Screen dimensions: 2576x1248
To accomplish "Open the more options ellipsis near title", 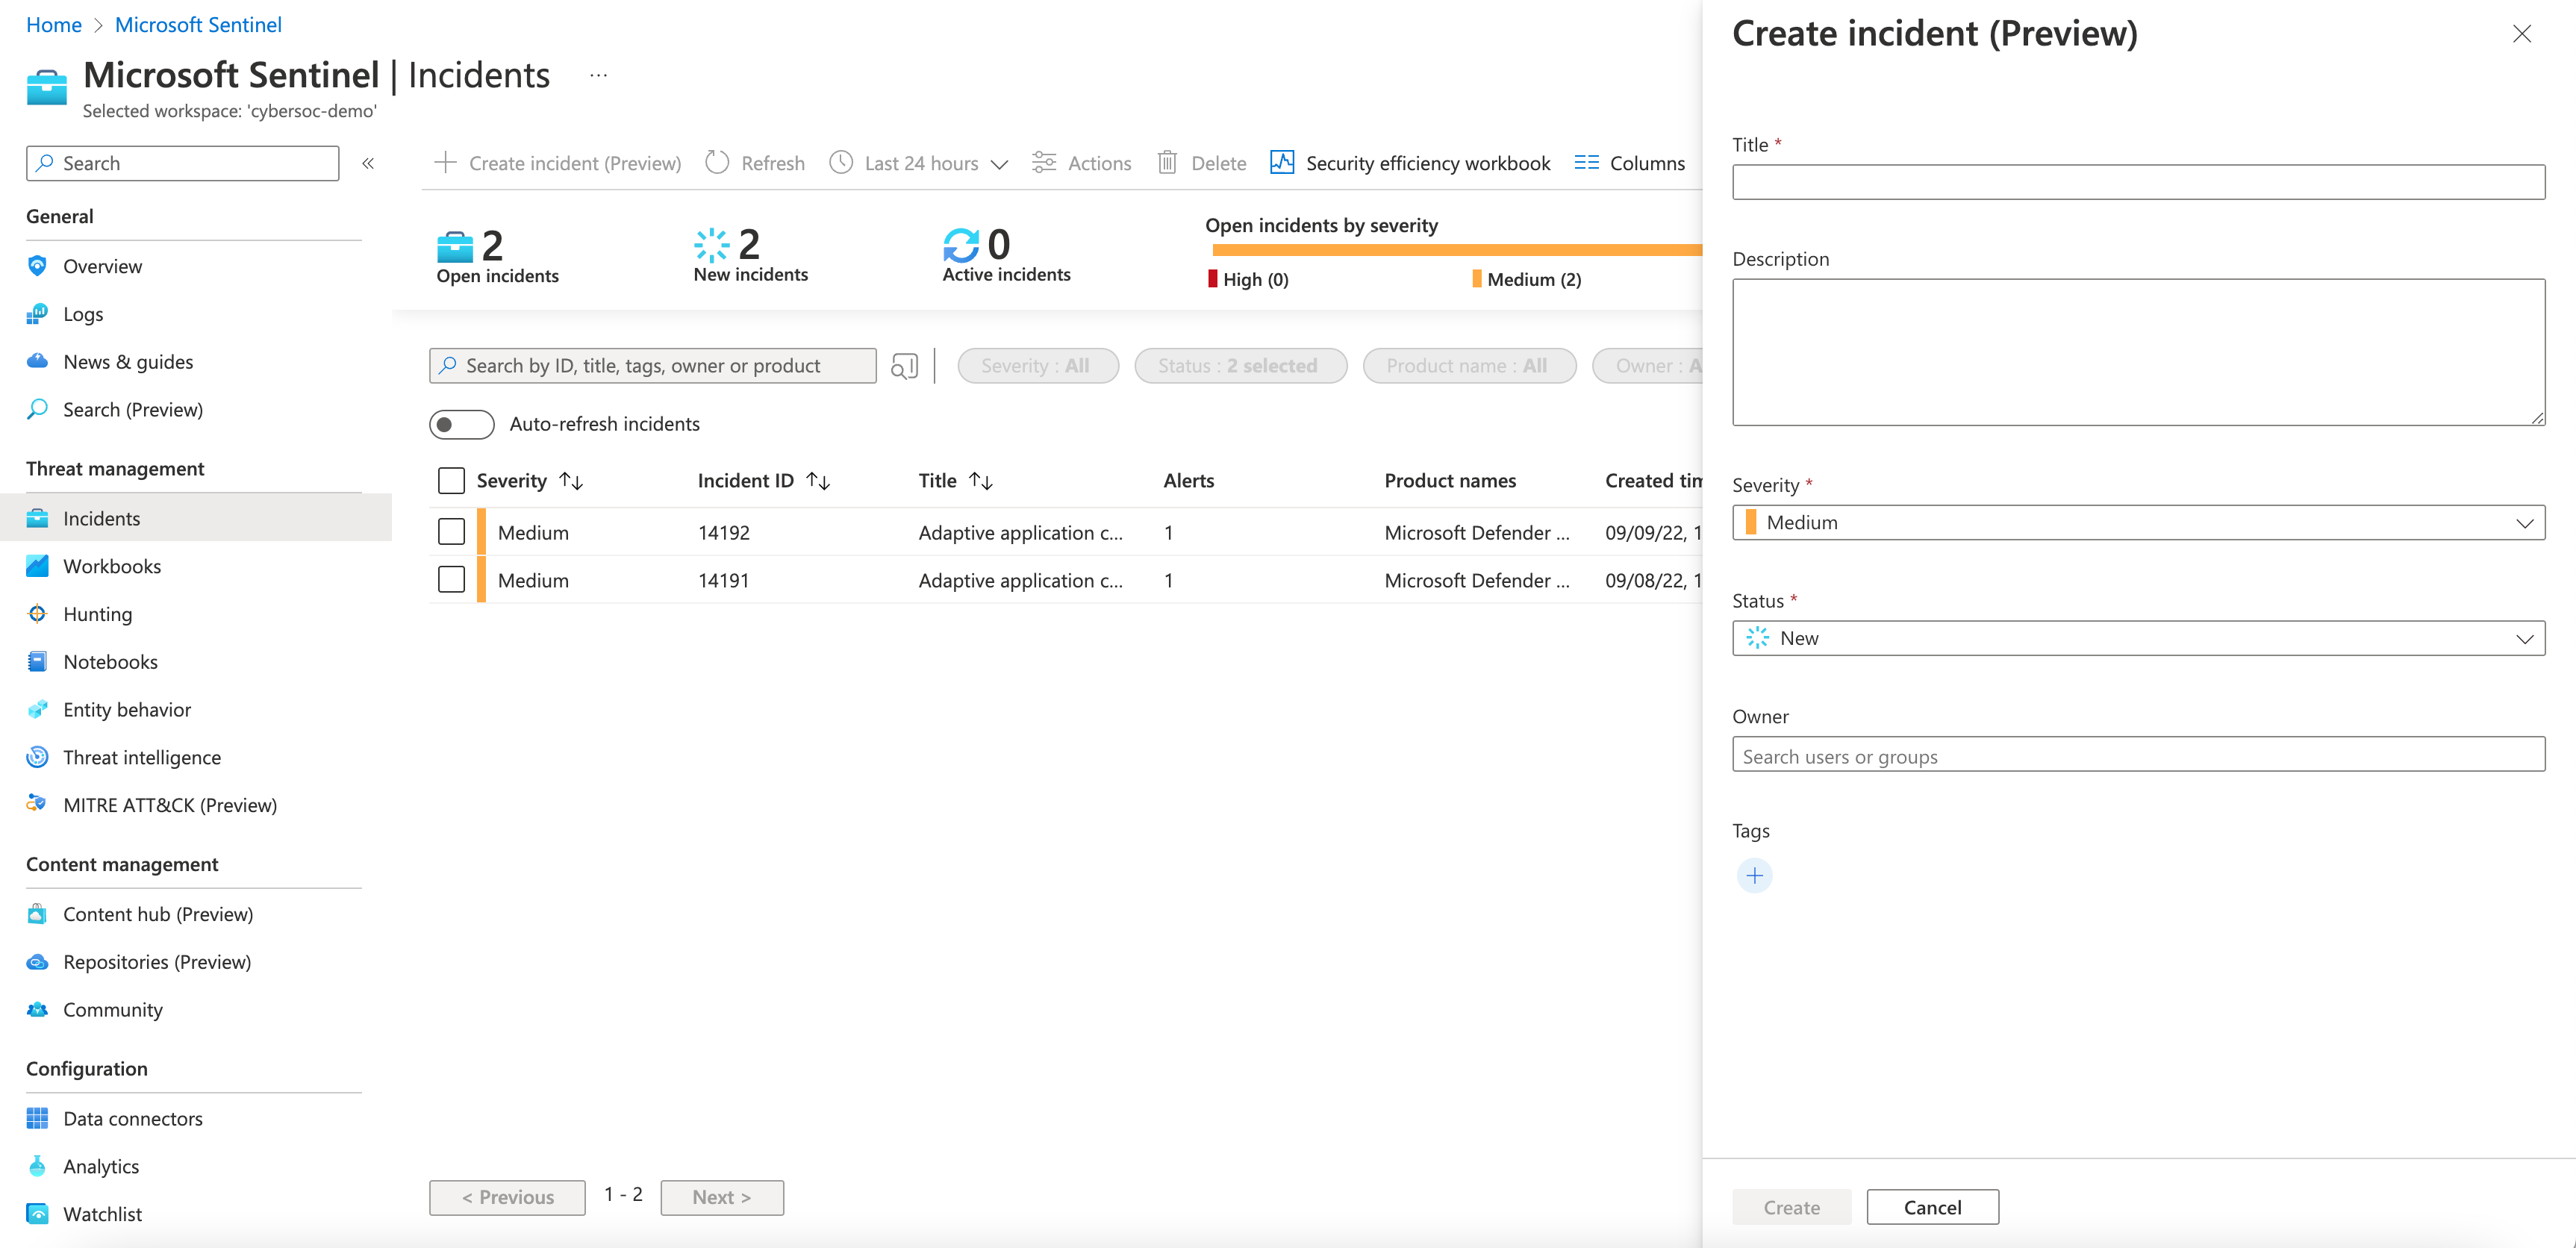I will point(598,76).
